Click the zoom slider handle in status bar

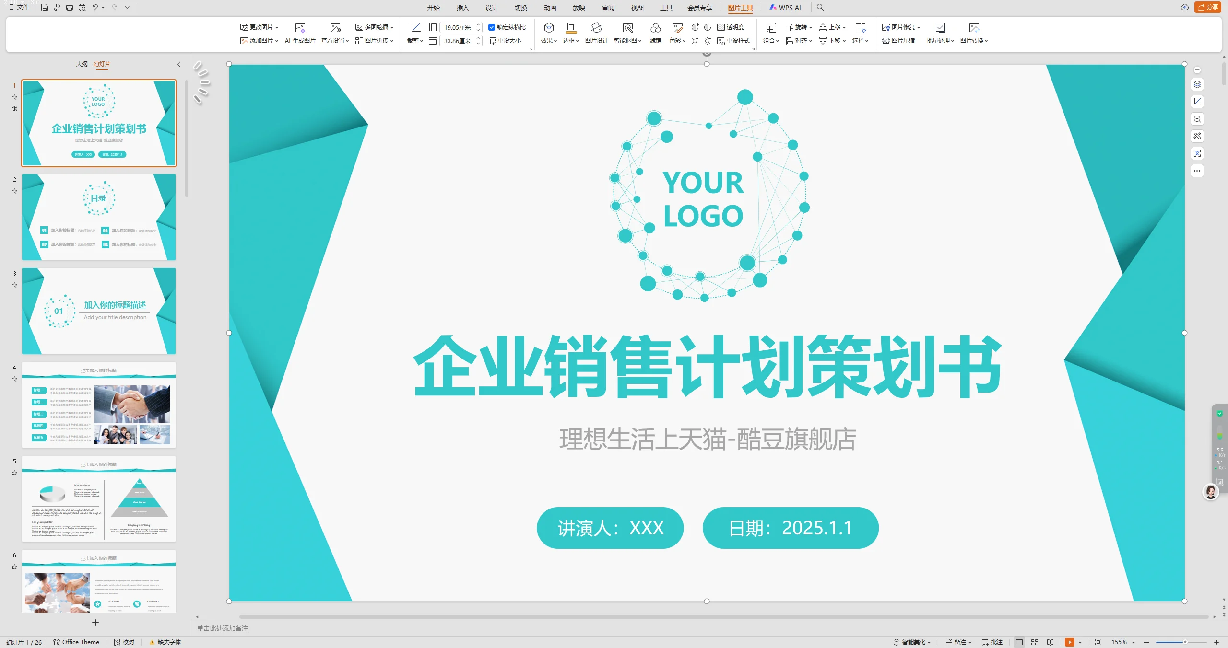tap(1185, 642)
